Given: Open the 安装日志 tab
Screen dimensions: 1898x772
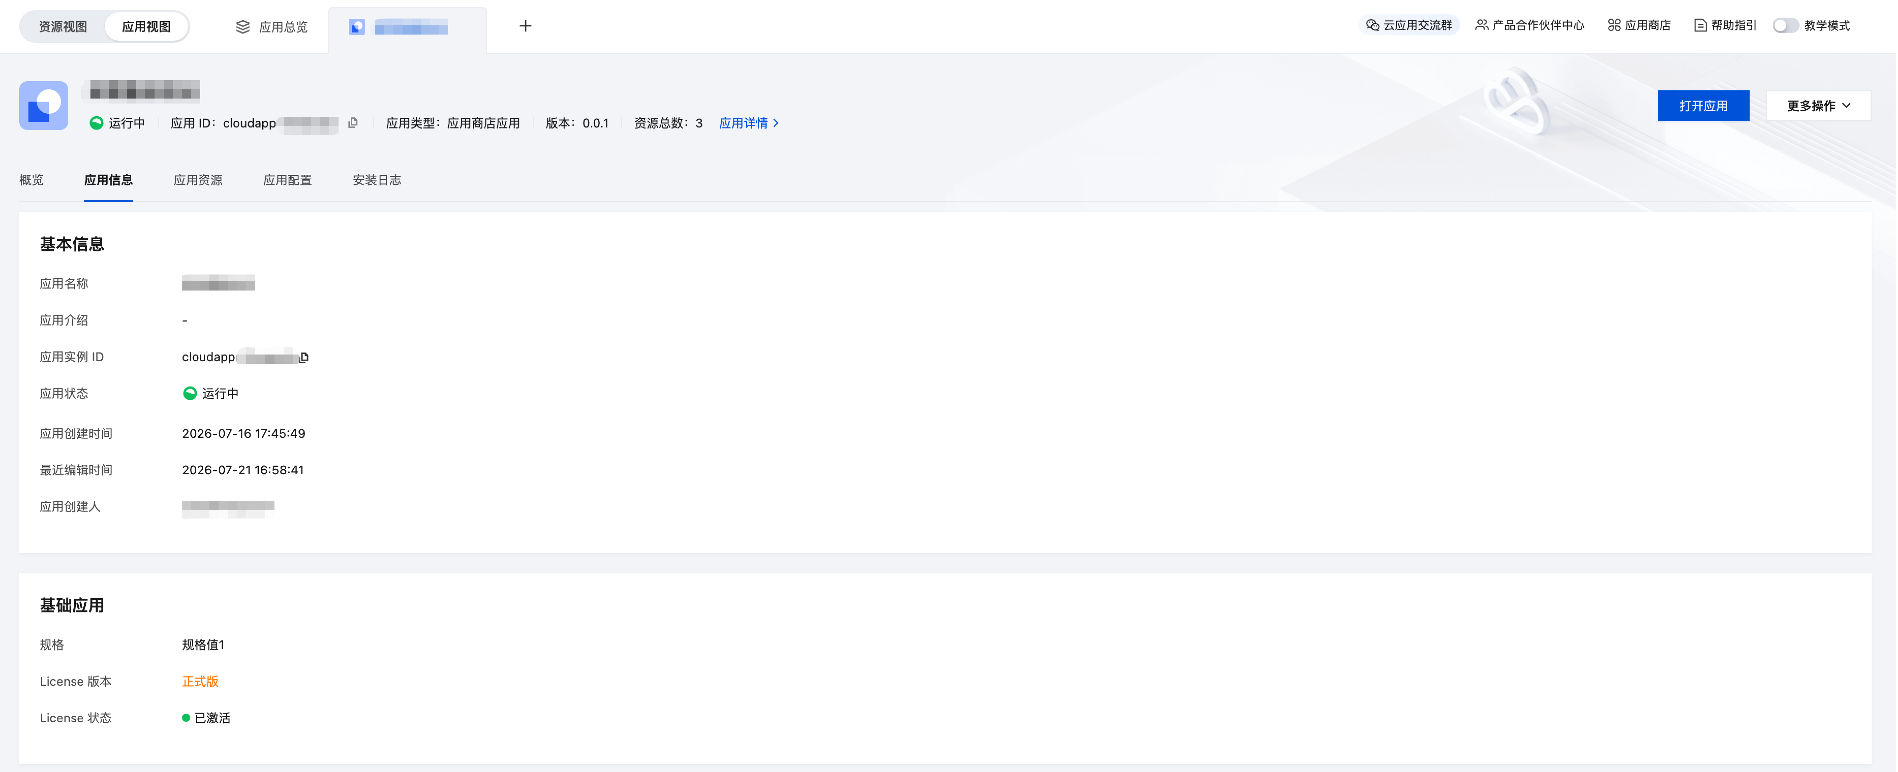Looking at the screenshot, I should [376, 180].
